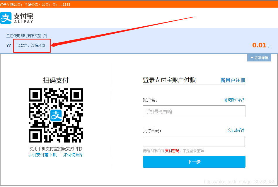Open the 手机支付宝下载 link
The width and height of the screenshot is (278, 187).
point(42,155)
